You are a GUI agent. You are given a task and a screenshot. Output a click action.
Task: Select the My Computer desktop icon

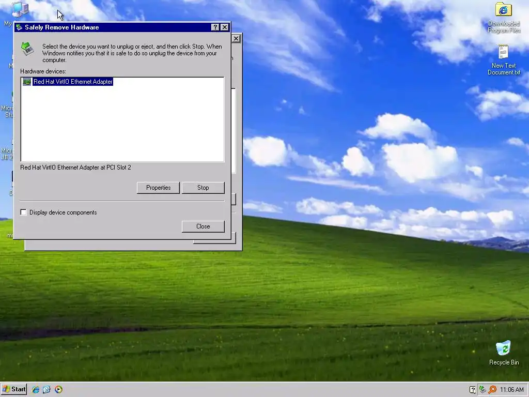19,10
